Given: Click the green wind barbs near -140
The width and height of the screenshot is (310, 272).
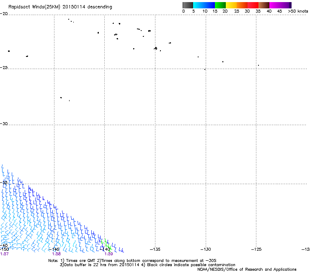Looking at the screenshot, I should [107, 245].
